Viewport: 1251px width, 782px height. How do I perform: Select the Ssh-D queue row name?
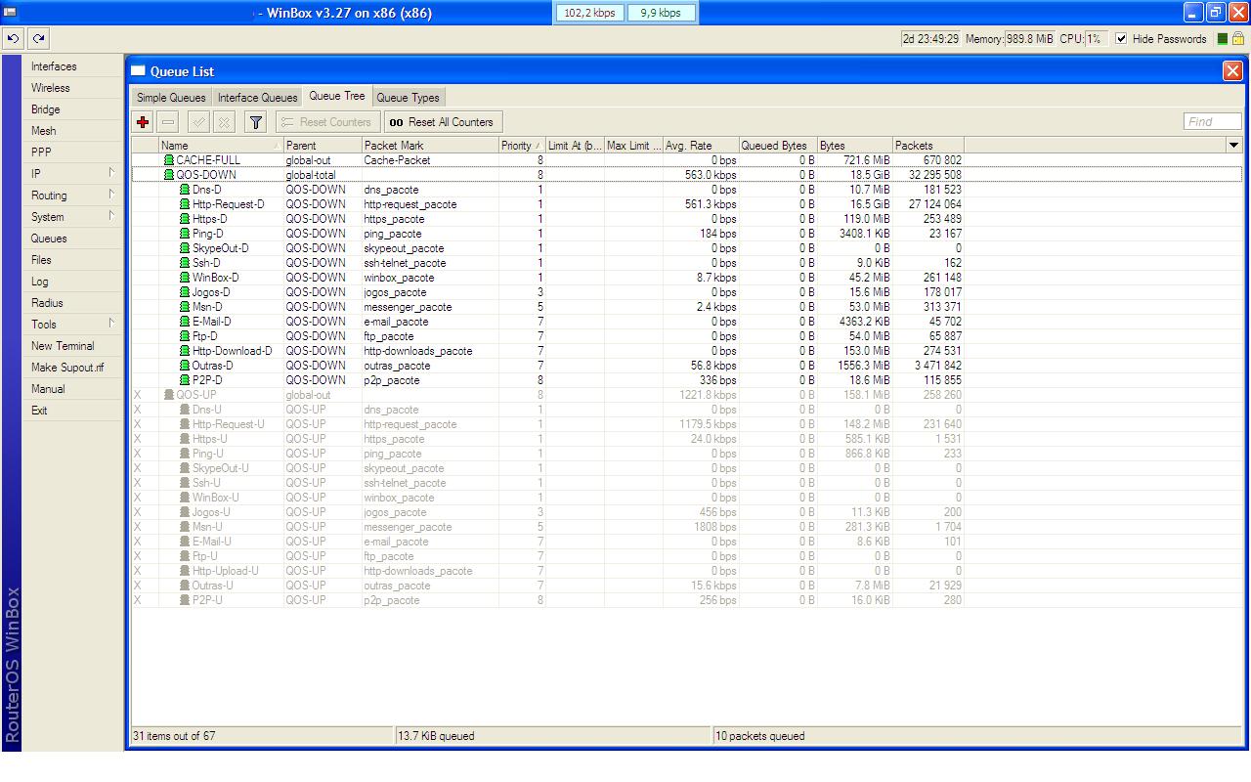pyautogui.click(x=206, y=263)
